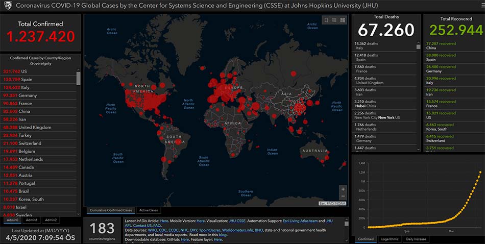Image resolution: width=485 pixels, height=244 pixels.
Task: Open Esri Living Atlas team link
Action: point(300,221)
